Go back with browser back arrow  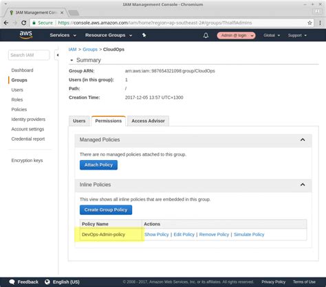click(6, 23)
